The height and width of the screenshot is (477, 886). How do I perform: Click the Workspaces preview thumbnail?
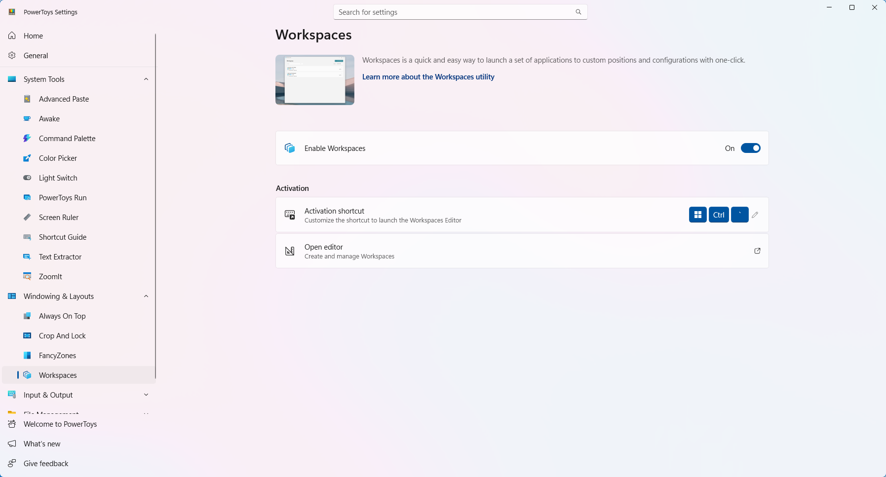click(x=315, y=80)
